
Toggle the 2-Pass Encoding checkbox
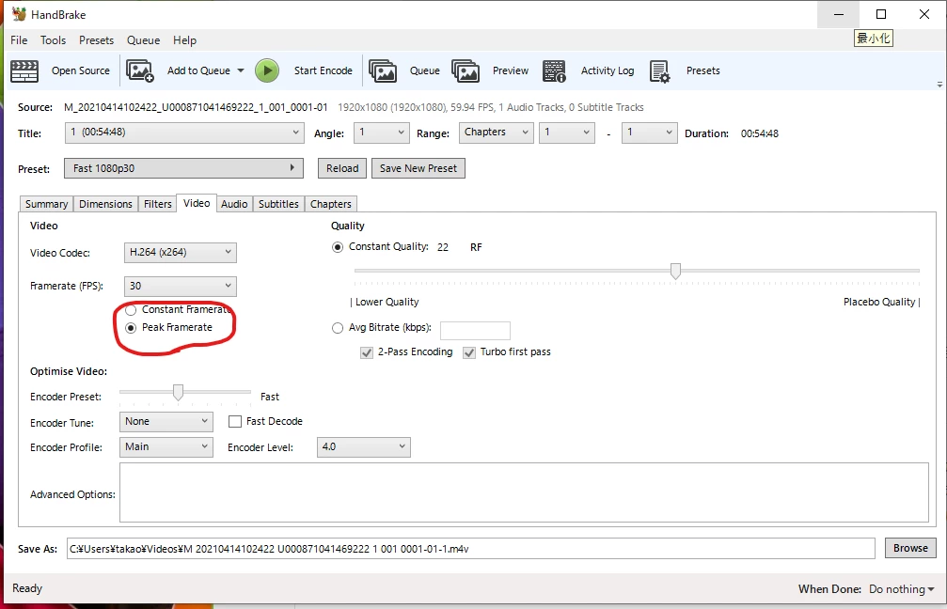pyautogui.click(x=367, y=352)
